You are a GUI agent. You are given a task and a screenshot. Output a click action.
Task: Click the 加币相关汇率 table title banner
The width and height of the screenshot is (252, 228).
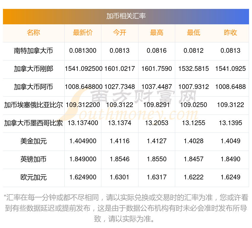[126, 16]
